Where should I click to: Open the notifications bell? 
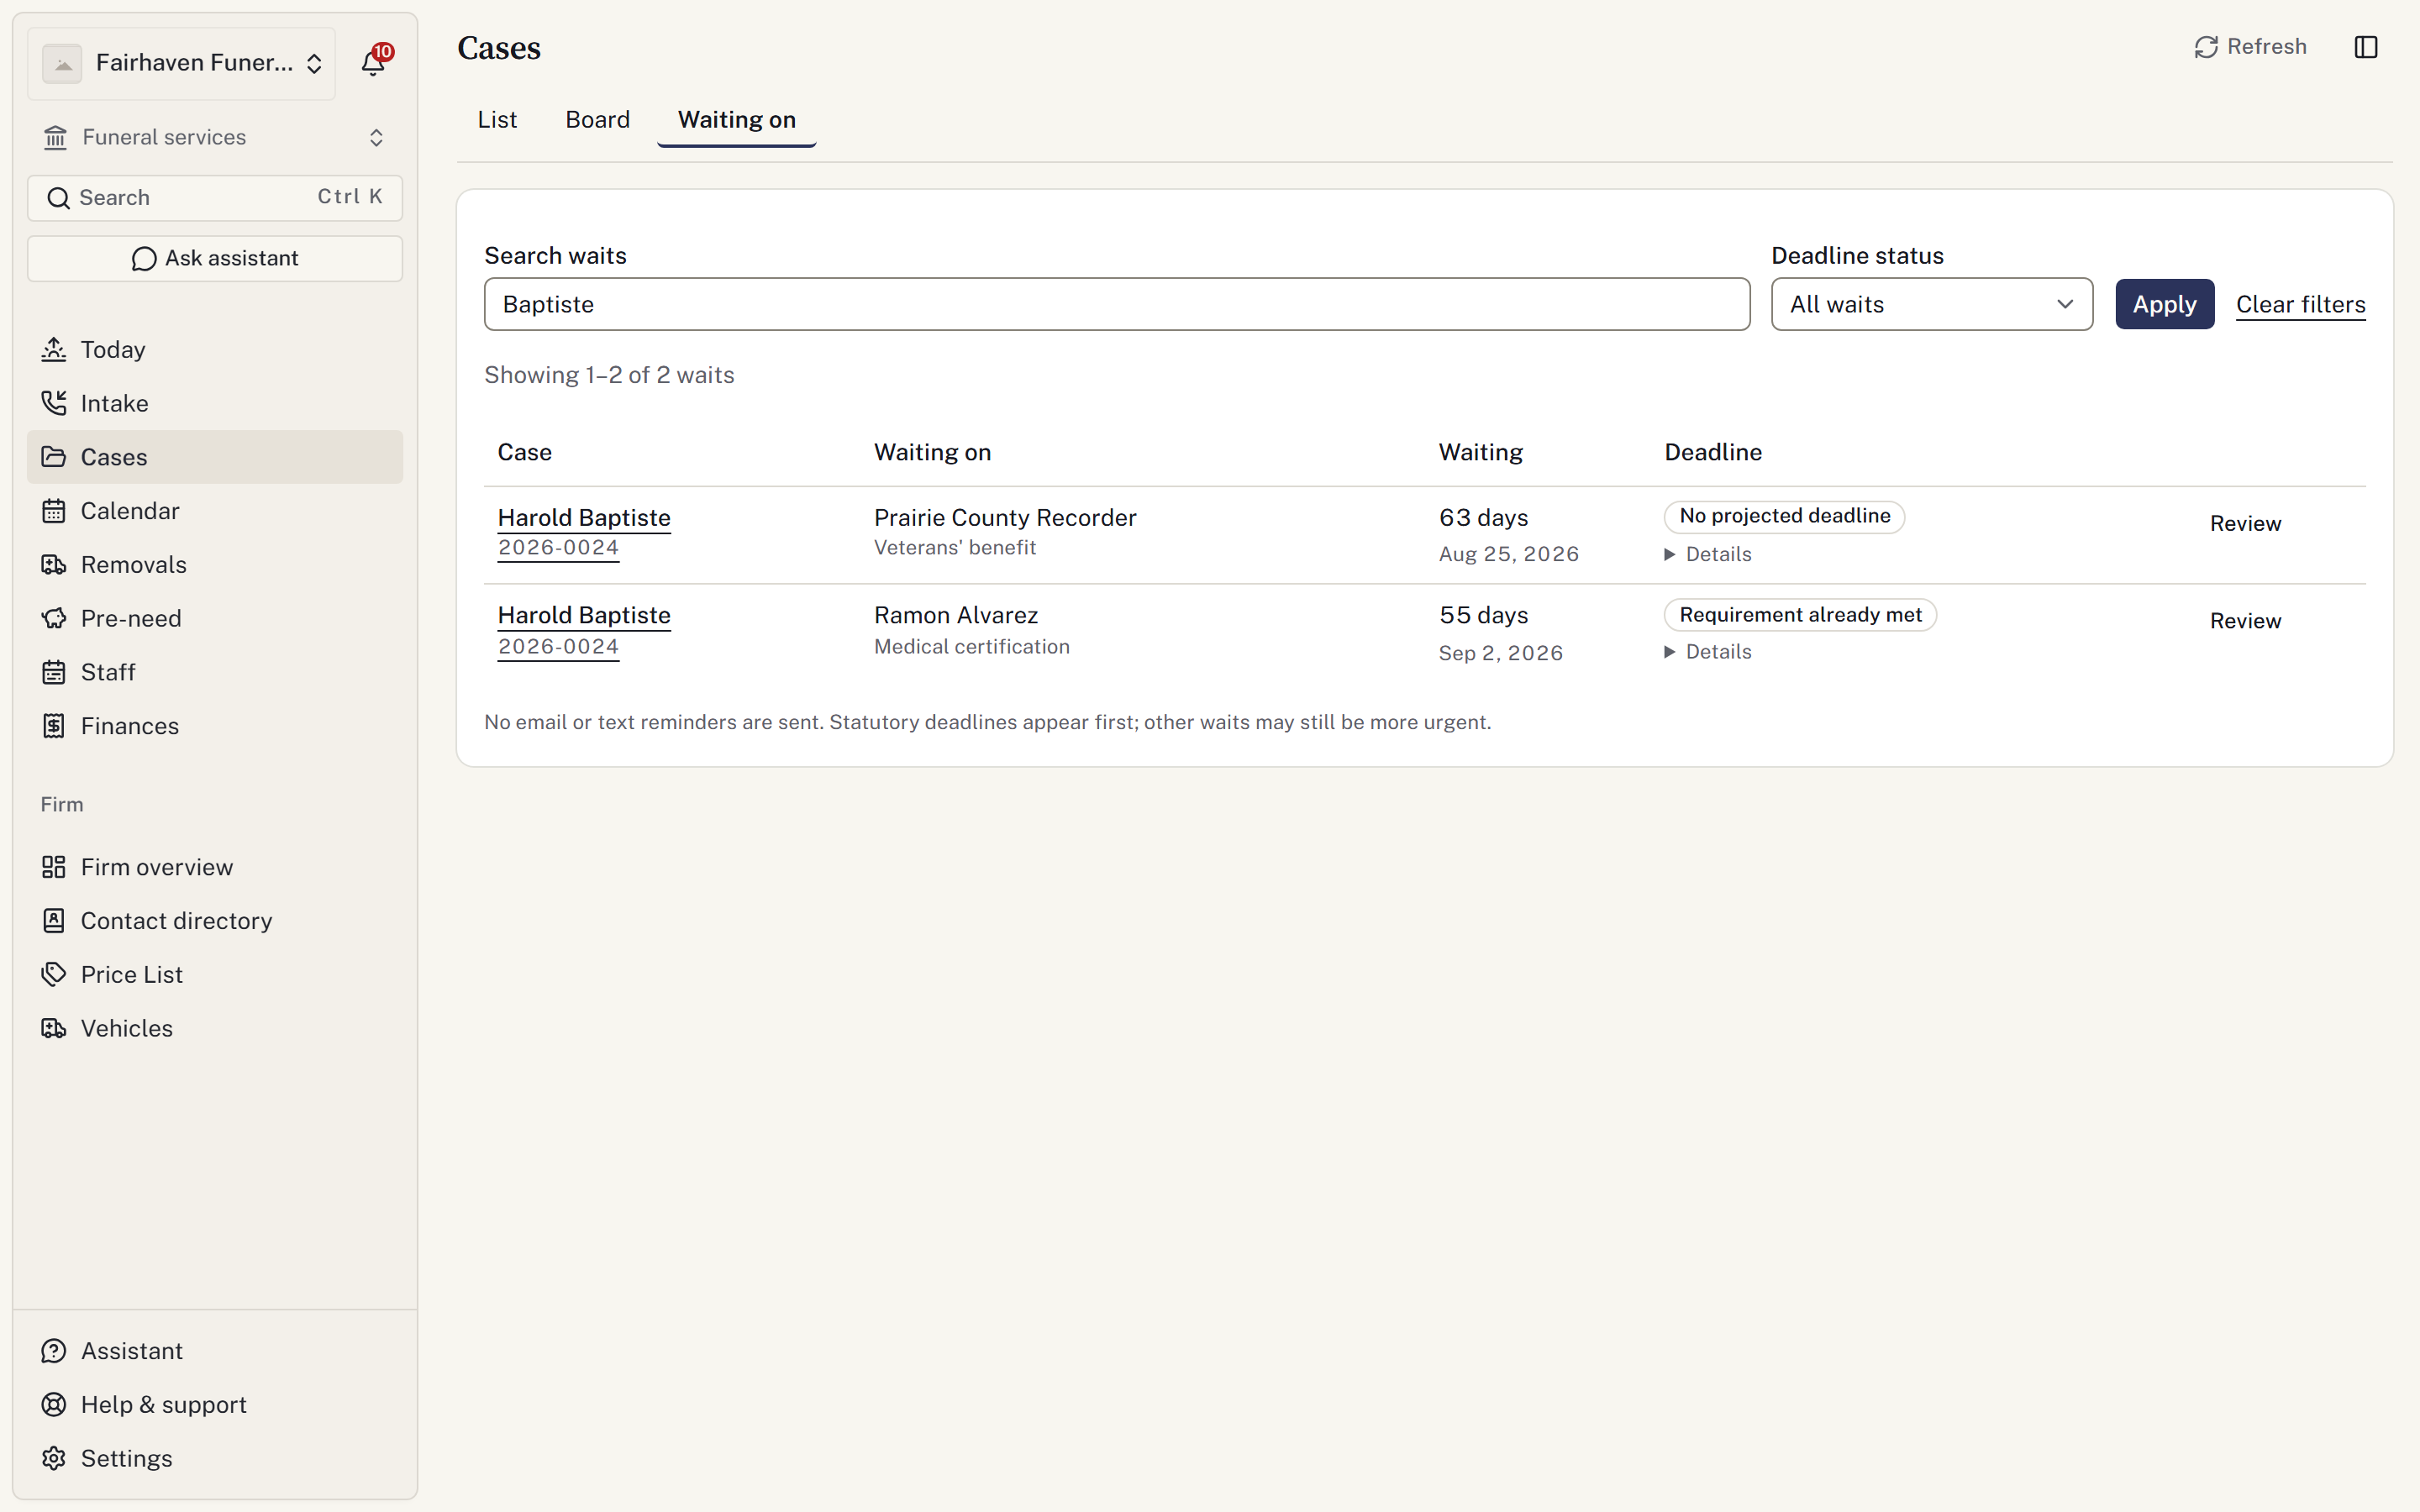click(373, 63)
